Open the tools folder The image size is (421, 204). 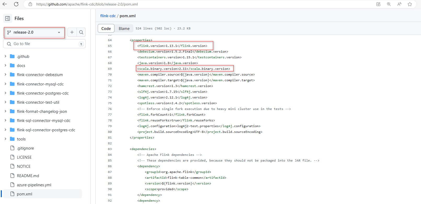coord(21,139)
